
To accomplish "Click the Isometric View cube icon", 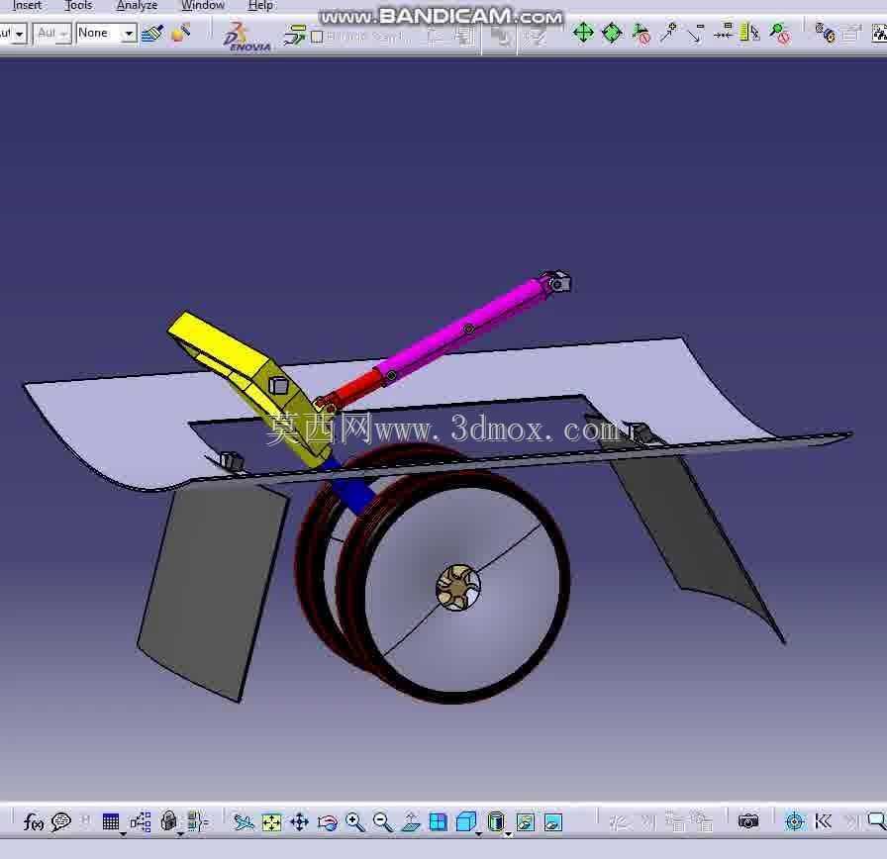I will pyautogui.click(x=465, y=821).
